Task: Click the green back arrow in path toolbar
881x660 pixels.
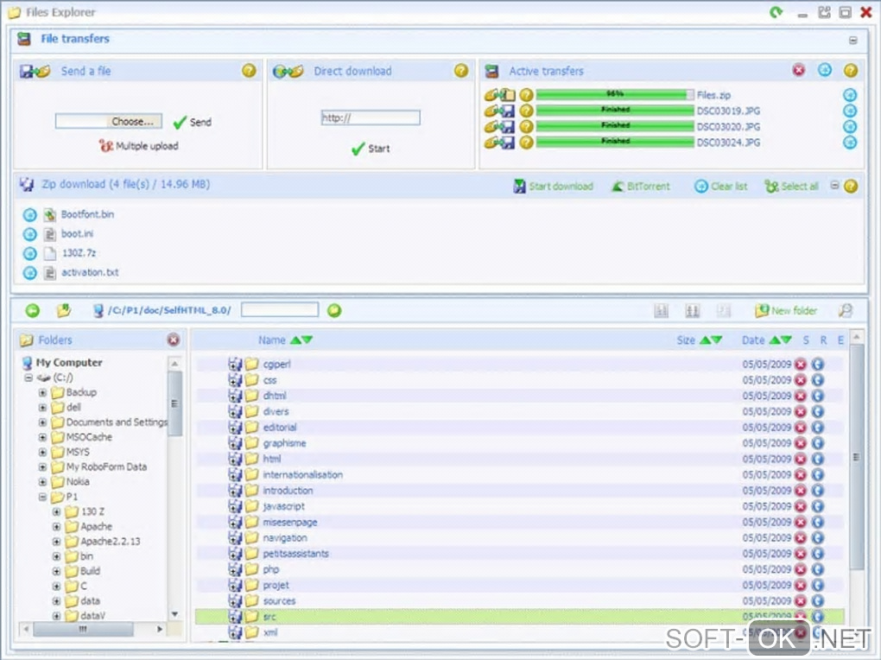Action: pos(33,310)
